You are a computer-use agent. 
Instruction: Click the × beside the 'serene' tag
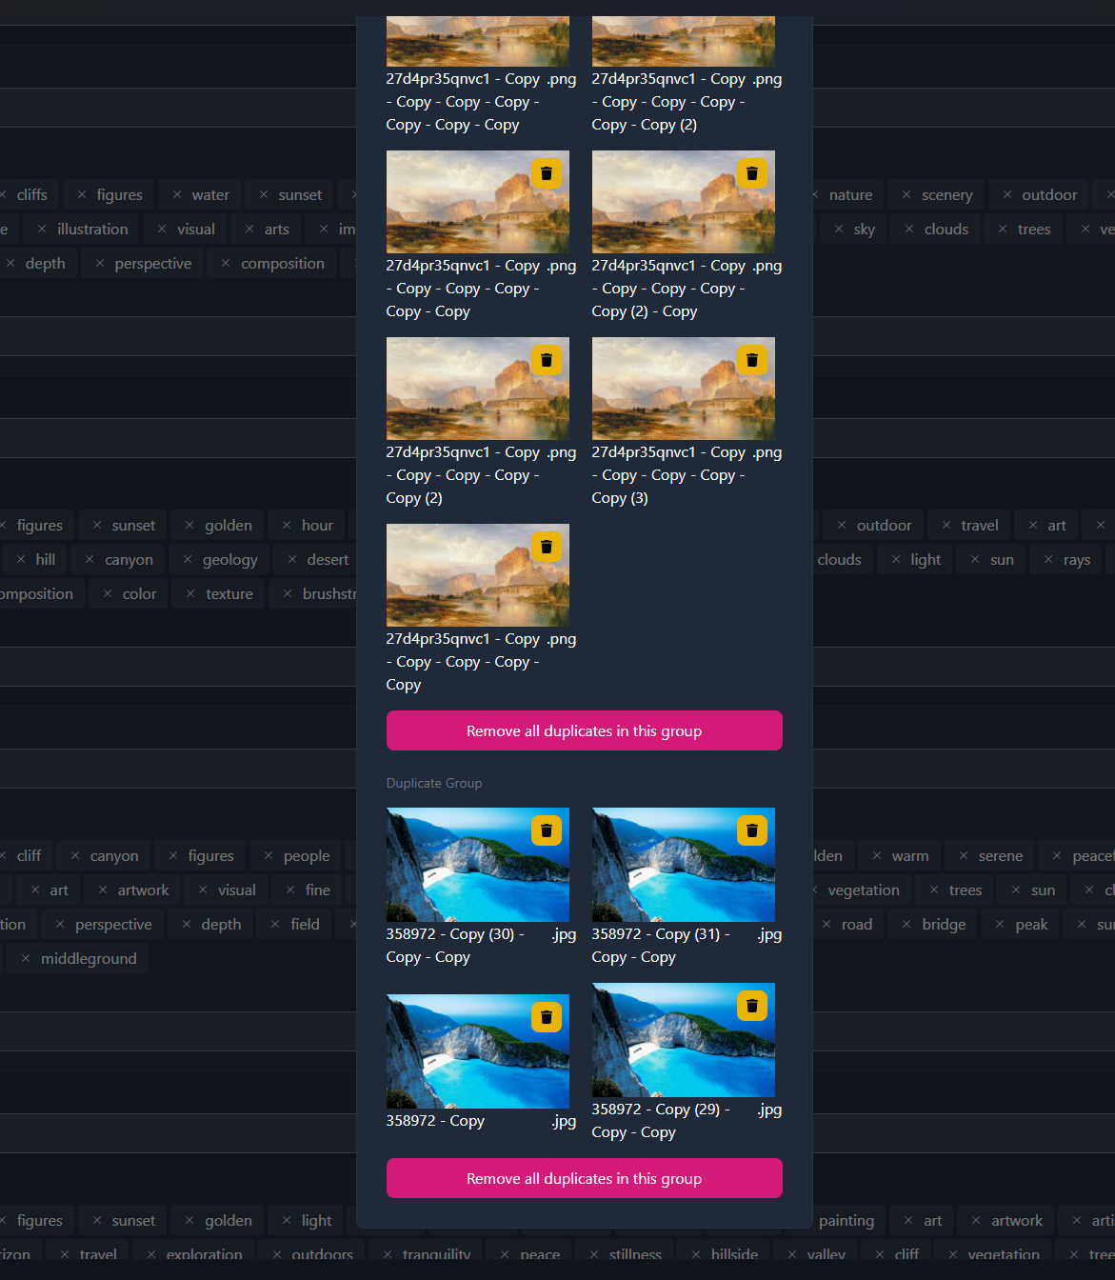(964, 856)
